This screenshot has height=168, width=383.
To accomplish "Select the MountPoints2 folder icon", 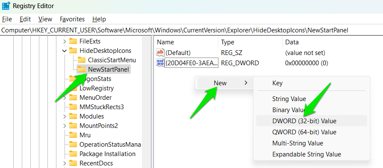I will [x=73, y=126].
